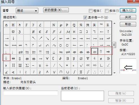Select the complement ∁ symbol

(54, 58)
